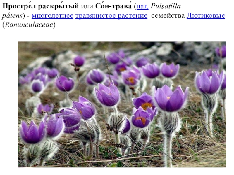
Task: Open the "травянистое растение" link
Action: point(111,16)
